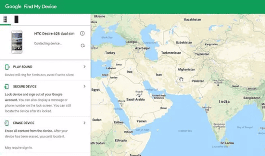Click Georgia label on the map
This screenshot has width=265, height=156.
coord(131,42)
